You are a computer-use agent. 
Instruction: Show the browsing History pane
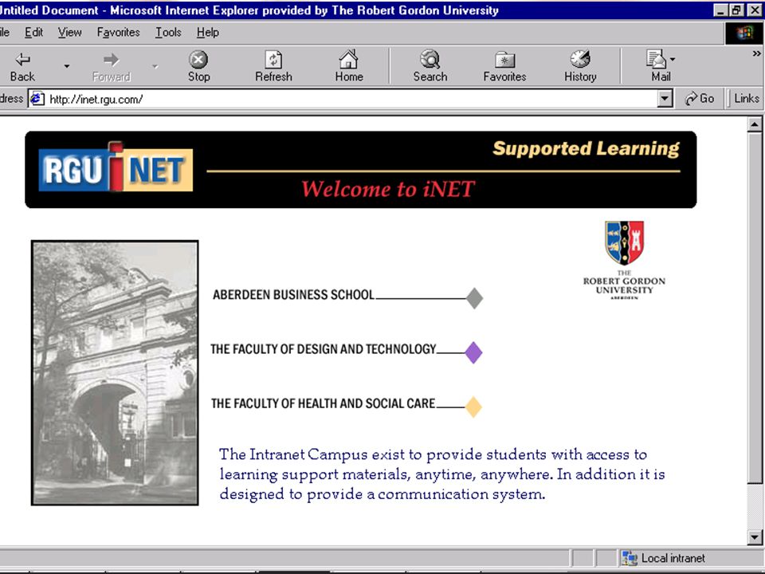pyautogui.click(x=580, y=67)
